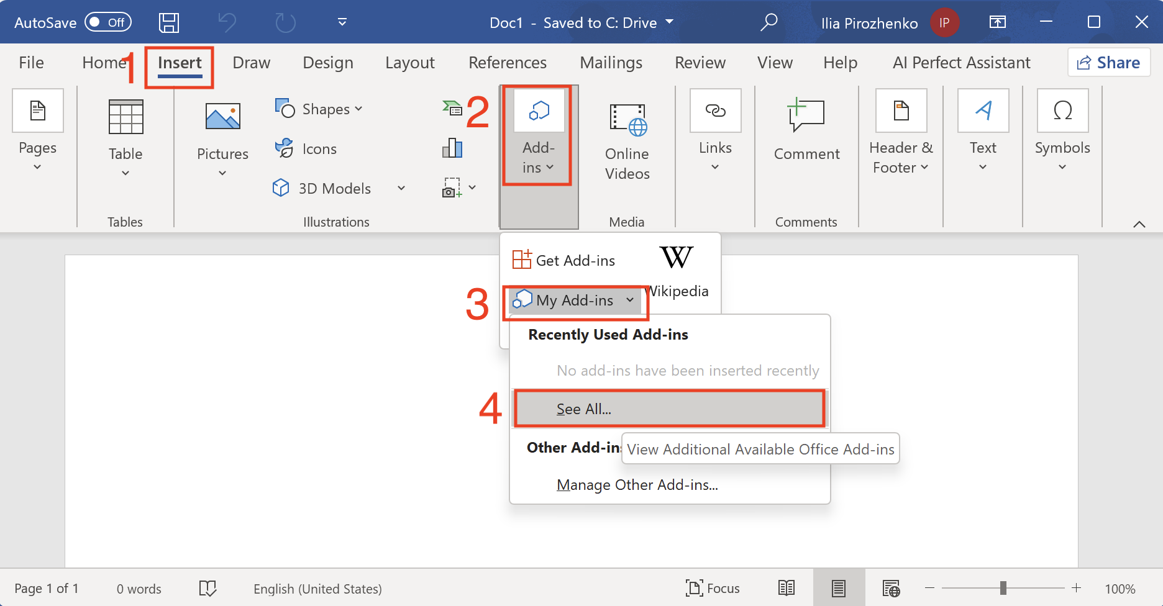The image size is (1163, 606).
Task: Insert a Comment
Action: (806, 130)
